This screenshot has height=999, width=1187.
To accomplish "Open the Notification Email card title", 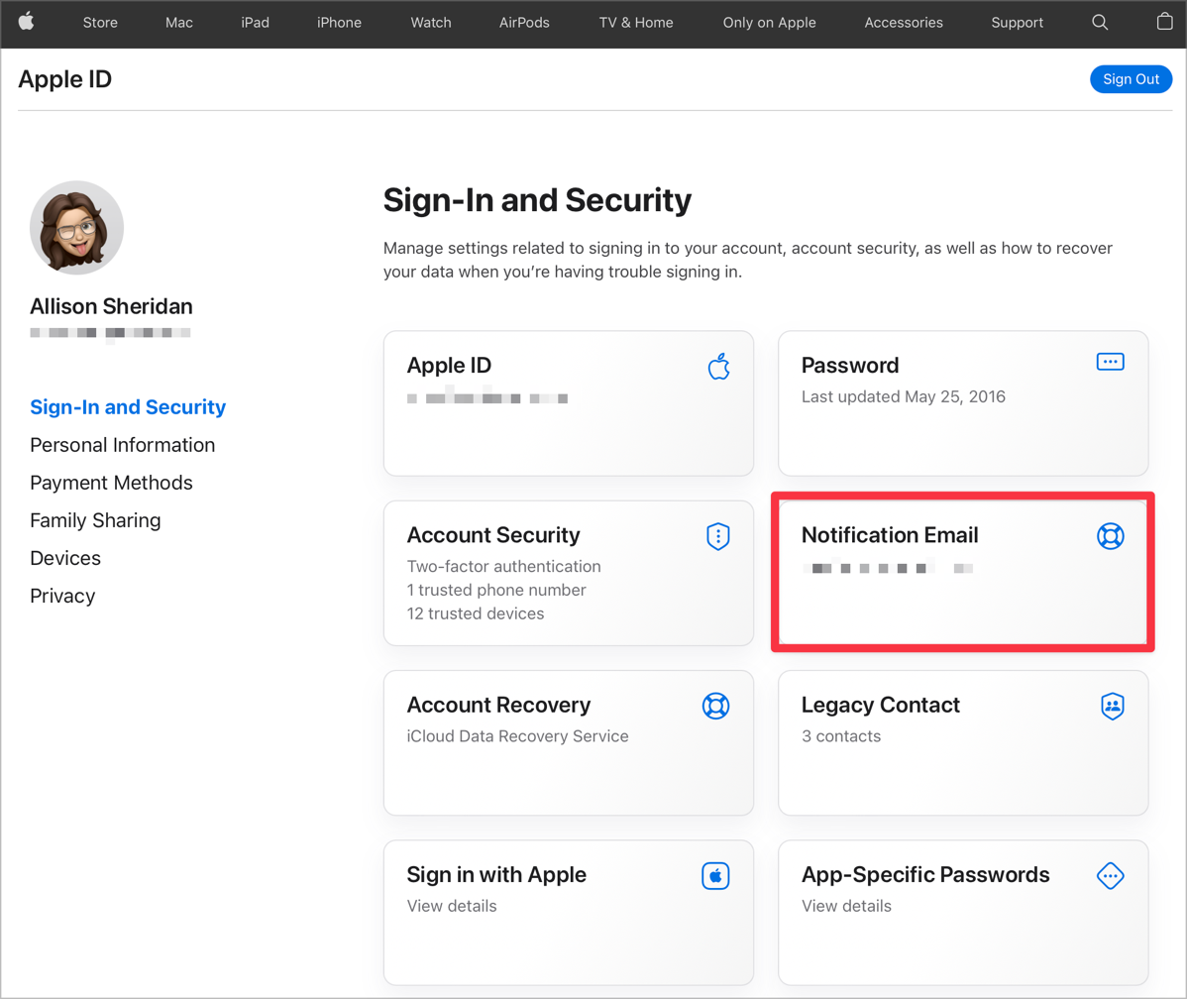I will click(890, 535).
